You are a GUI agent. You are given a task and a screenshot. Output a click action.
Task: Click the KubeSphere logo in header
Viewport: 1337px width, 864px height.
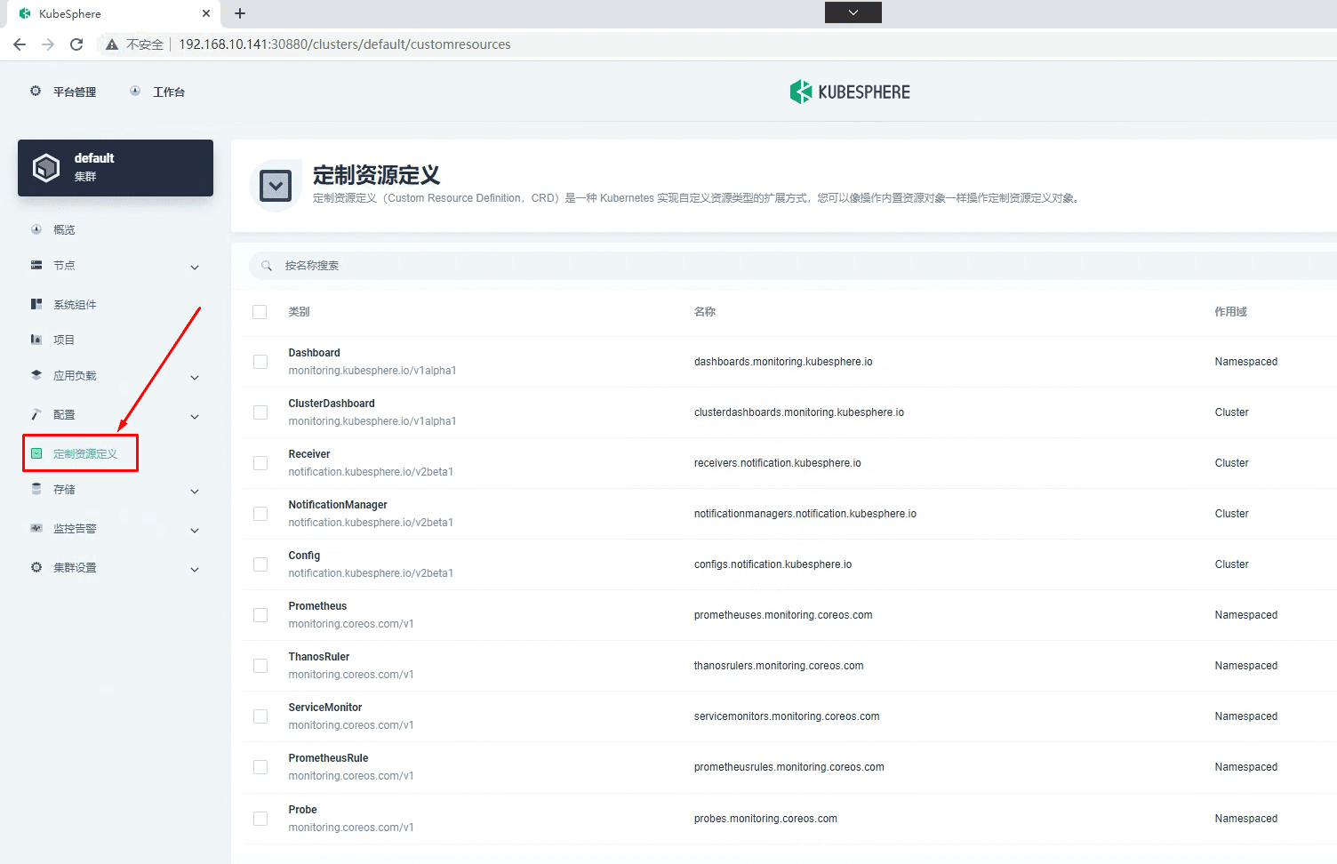(x=850, y=92)
